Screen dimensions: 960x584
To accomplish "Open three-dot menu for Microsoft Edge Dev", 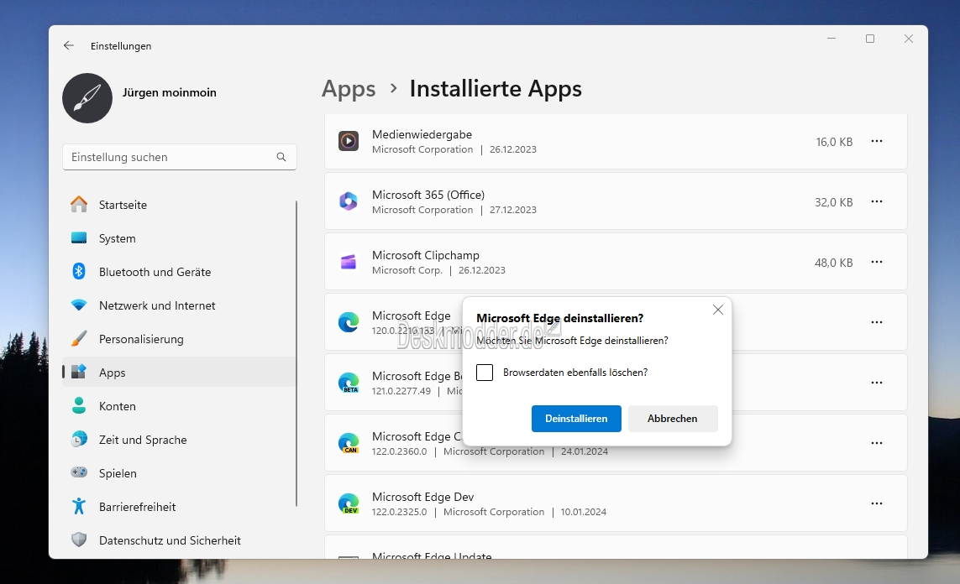I will tap(877, 503).
